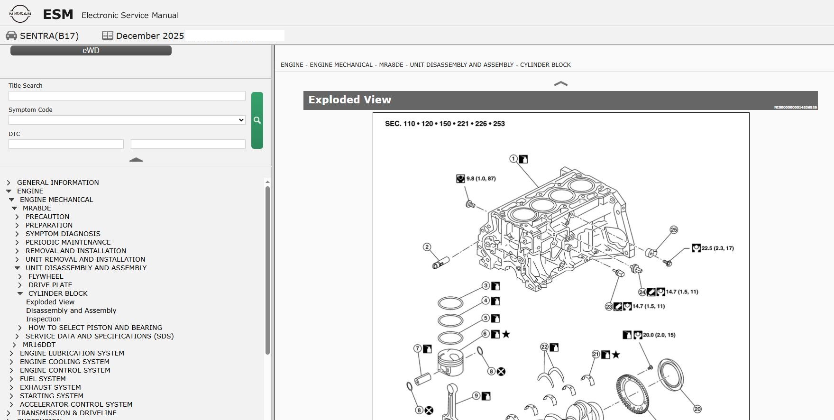Click callout number 25 in the diagram
The image size is (834, 420).
(x=674, y=230)
